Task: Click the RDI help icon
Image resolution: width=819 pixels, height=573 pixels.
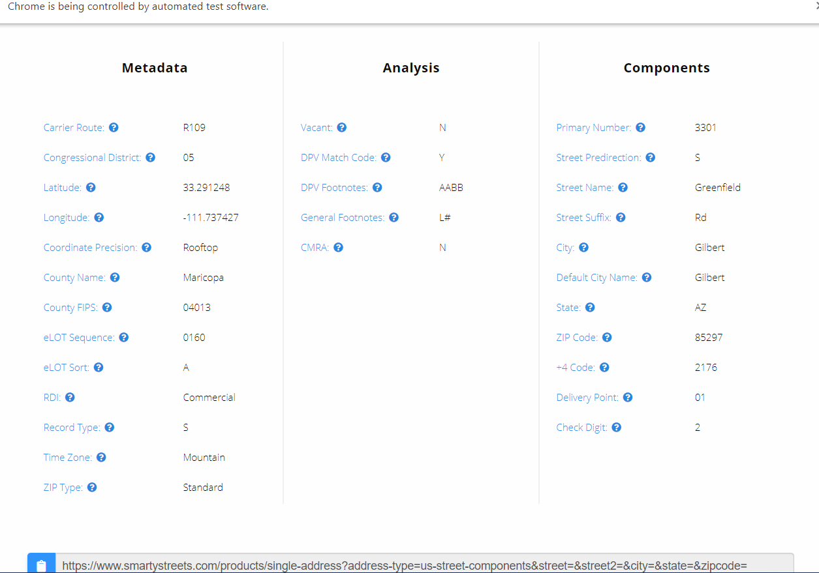Action: tap(70, 398)
